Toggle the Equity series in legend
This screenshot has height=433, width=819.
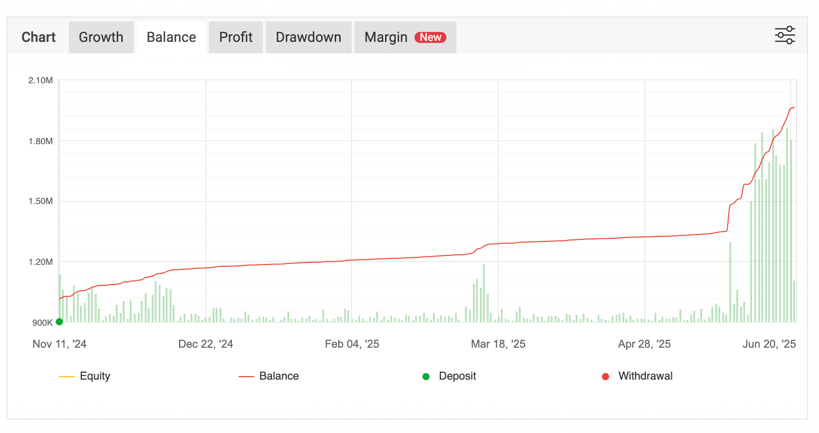click(95, 376)
